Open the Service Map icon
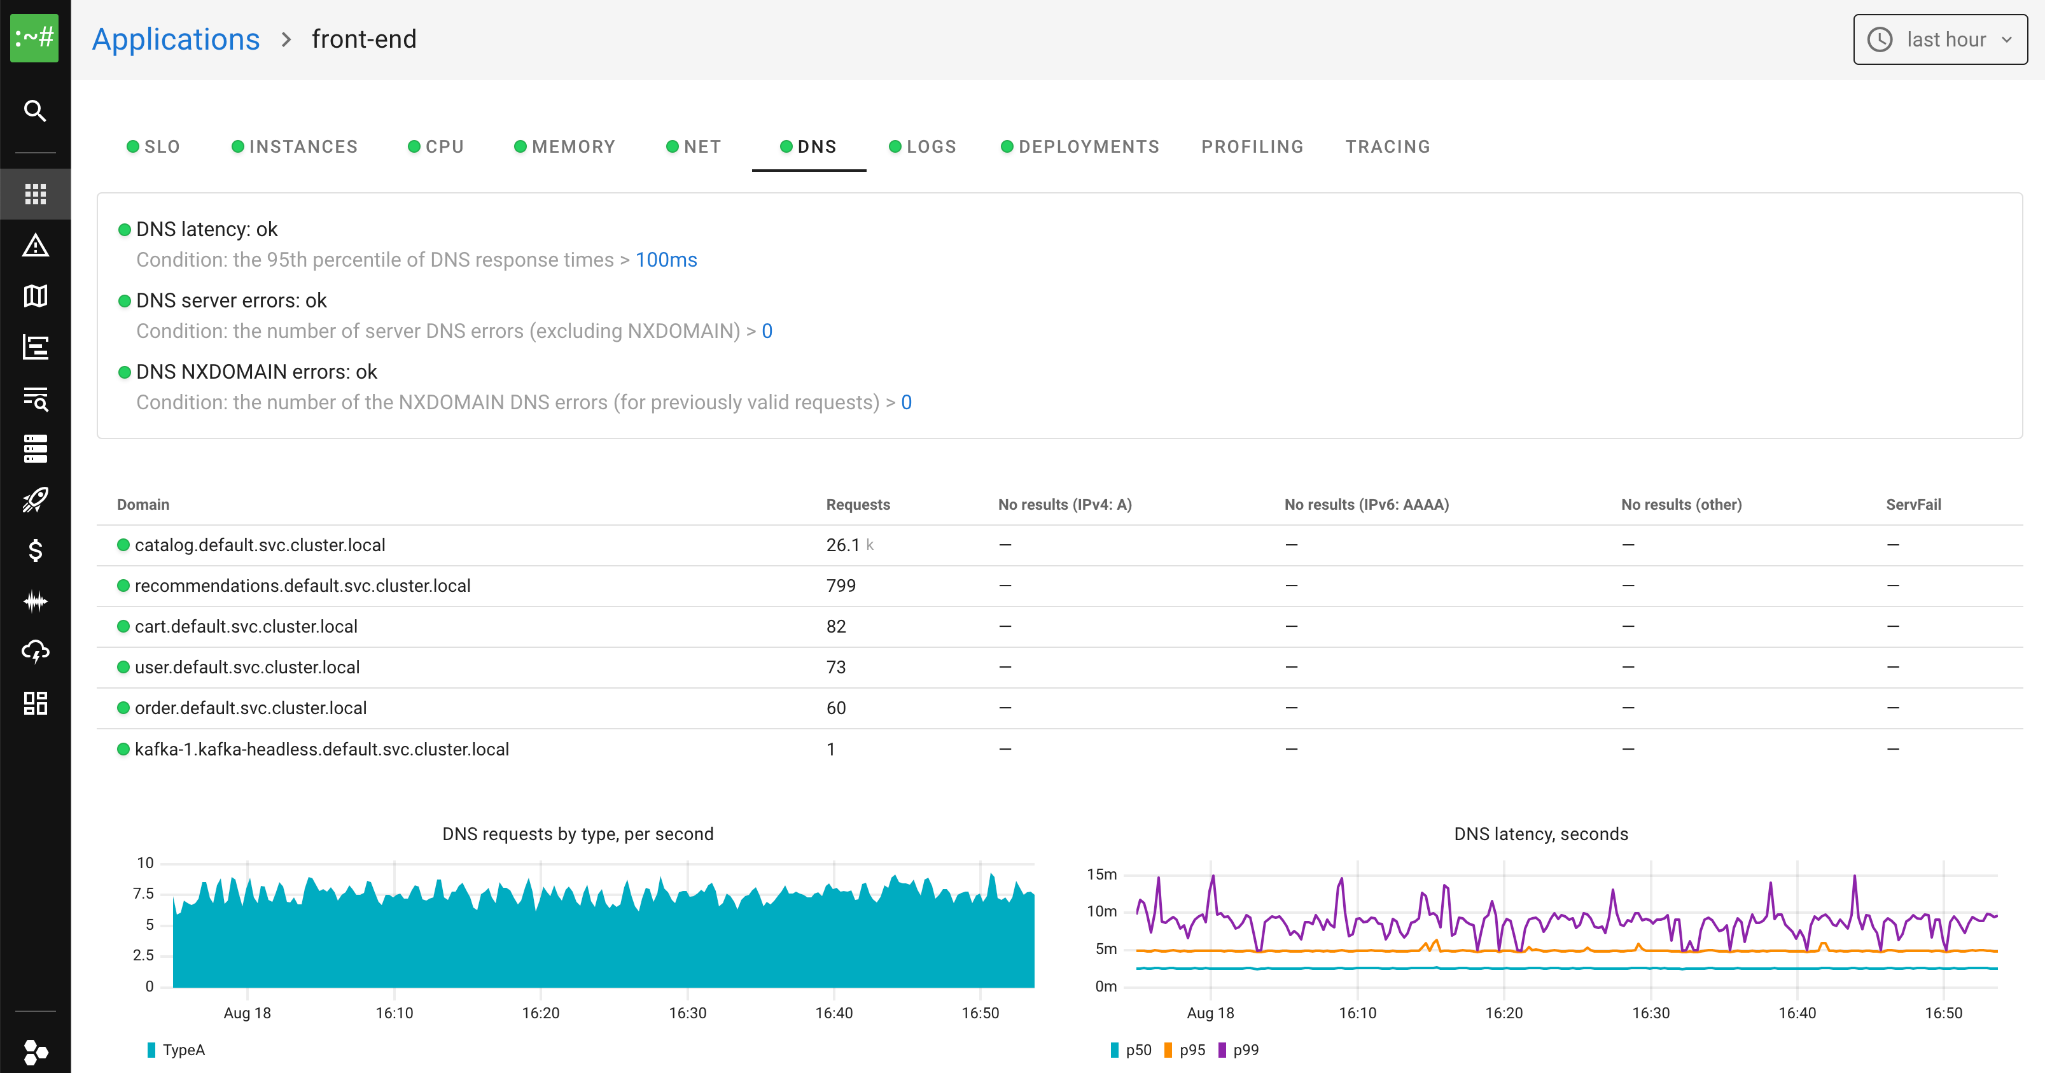 [x=35, y=295]
